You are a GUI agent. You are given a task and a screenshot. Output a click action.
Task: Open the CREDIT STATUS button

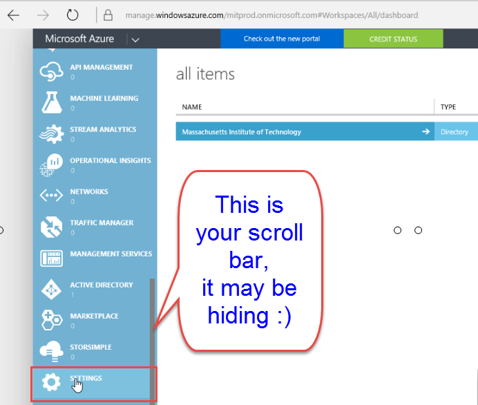pyautogui.click(x=393, y=39)
